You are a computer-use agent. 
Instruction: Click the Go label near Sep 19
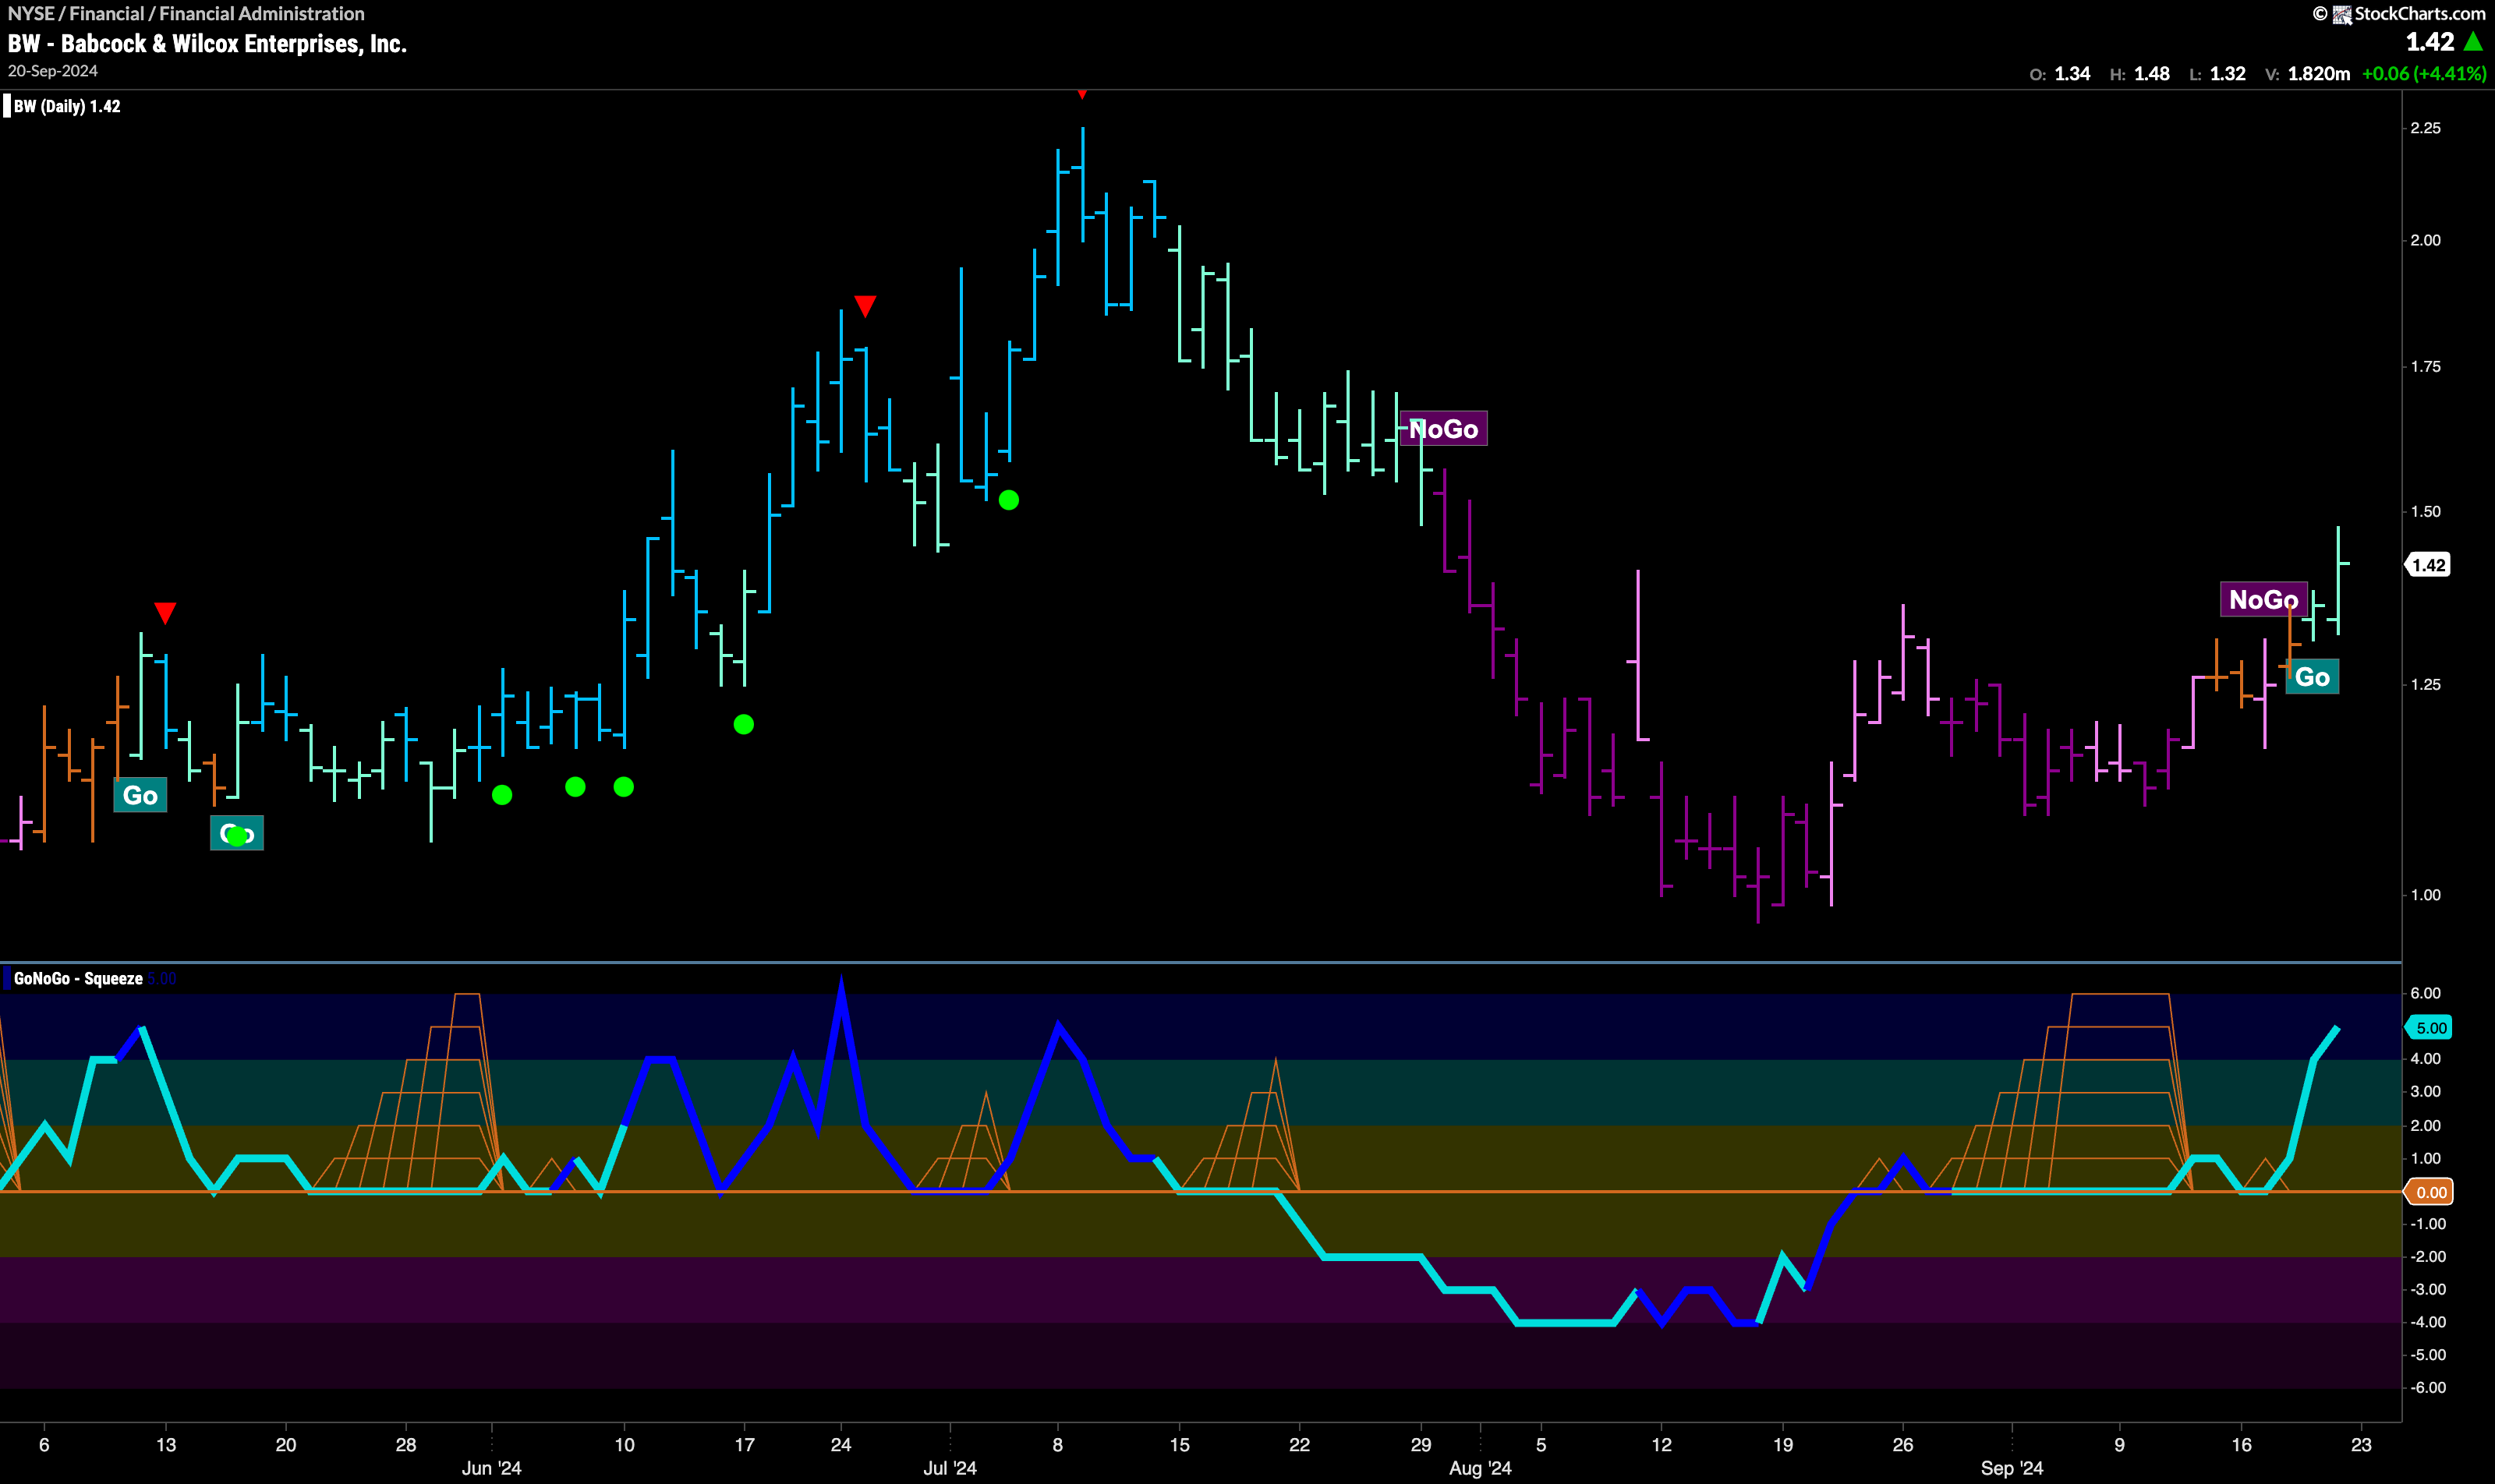click(2312, 677)
